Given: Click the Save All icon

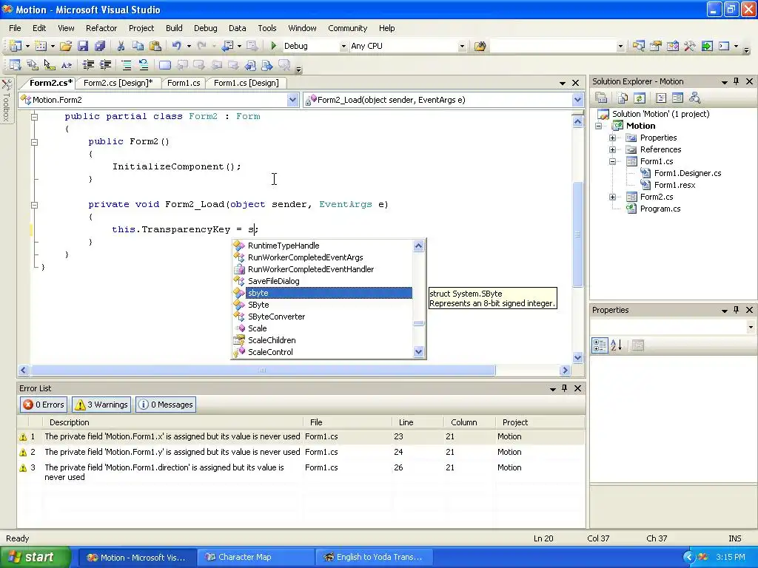Looking at the screenshot, I should click(x=100, y=46).
